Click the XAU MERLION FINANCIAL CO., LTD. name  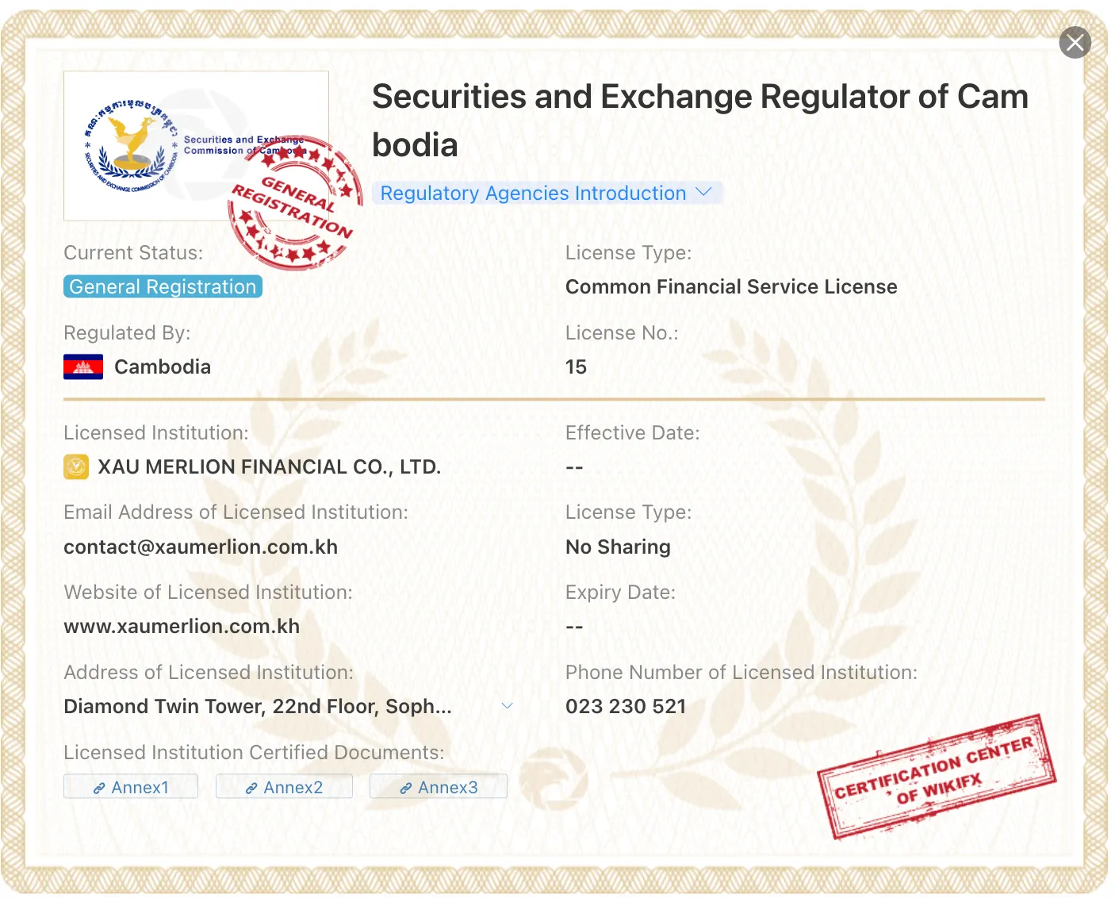(x=270, y=466)
